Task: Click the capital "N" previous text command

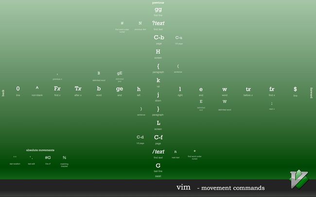Action: [140, 23]
